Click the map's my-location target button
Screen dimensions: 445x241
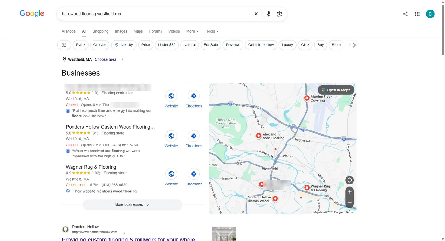point(349,180)
